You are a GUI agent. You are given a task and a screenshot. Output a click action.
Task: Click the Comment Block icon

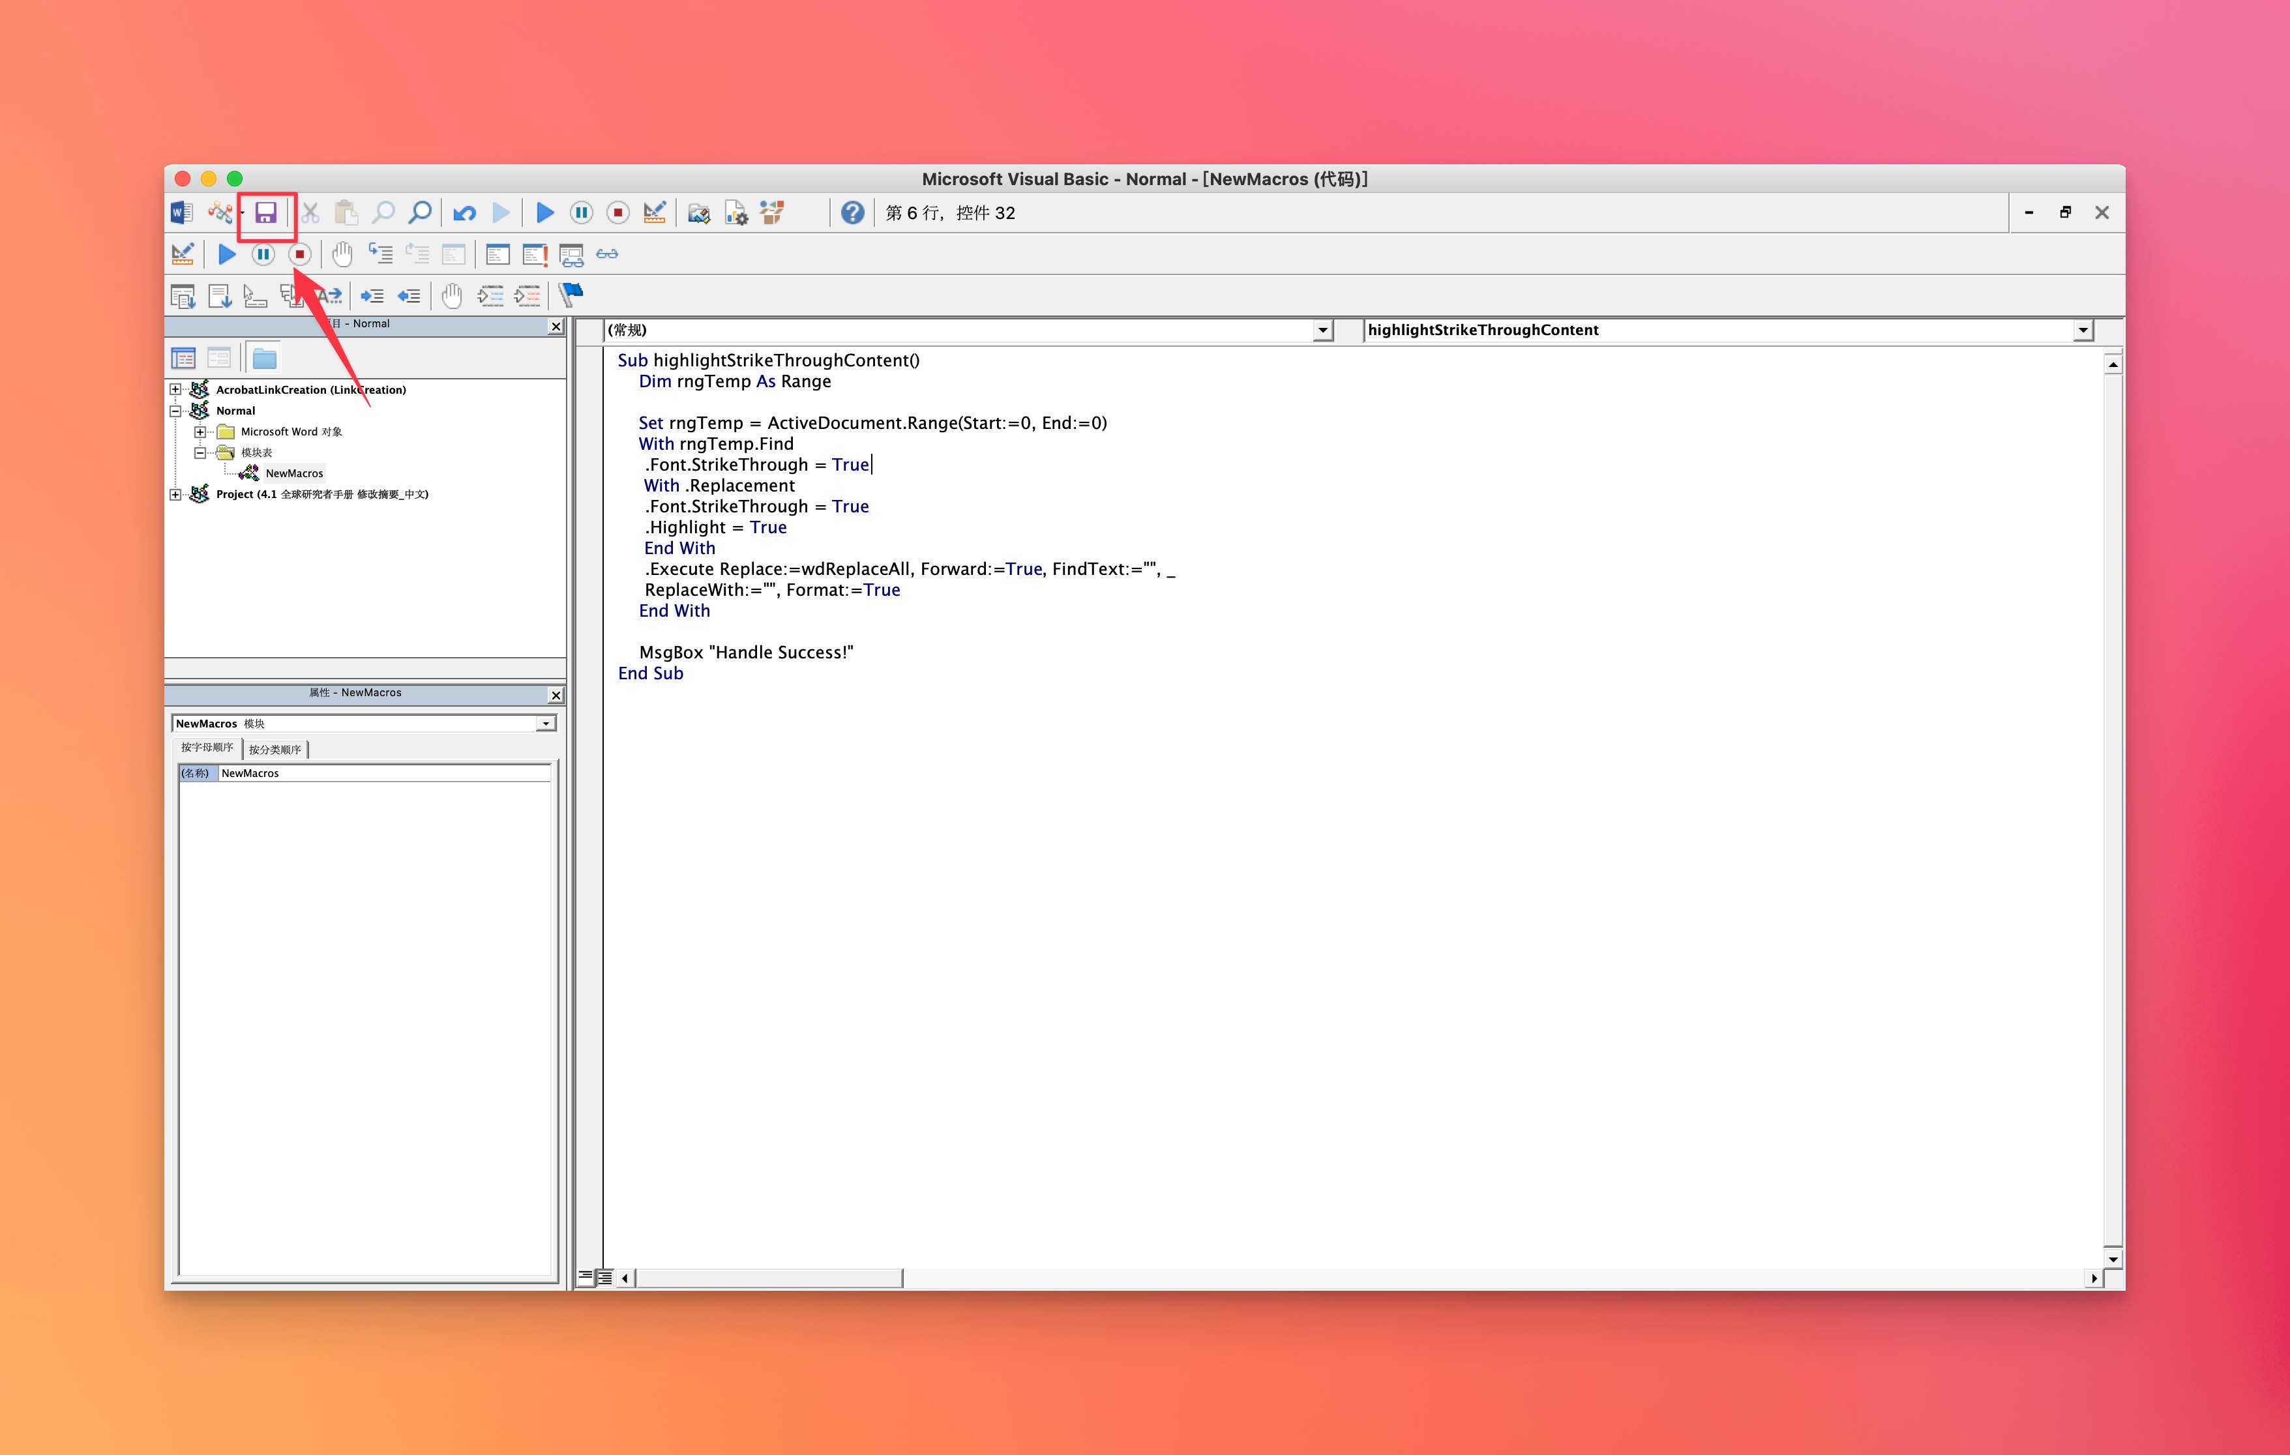pyautogui.click(x=490, y=296)
